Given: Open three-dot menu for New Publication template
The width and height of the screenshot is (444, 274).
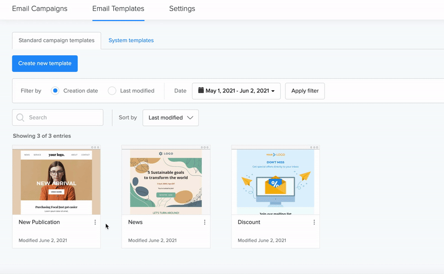Looking at the screenshot, I should (95, 223).
